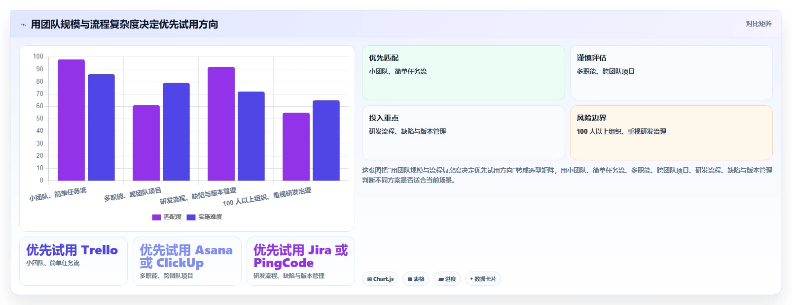Click the axis label 100 人以上组织、重视研发治理
The image size is (792, 305).
coord(267,197)
